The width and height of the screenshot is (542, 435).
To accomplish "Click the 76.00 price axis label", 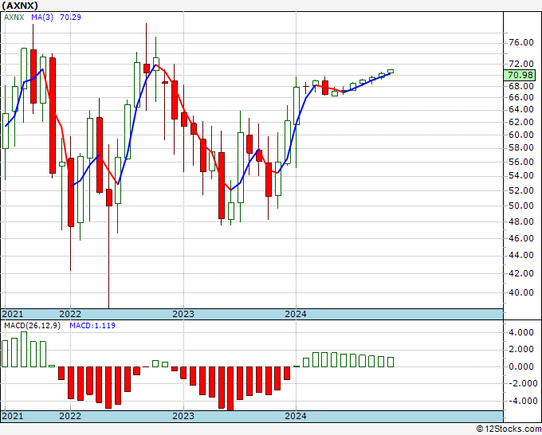I will pyautogui.click(x=521, y=42).
